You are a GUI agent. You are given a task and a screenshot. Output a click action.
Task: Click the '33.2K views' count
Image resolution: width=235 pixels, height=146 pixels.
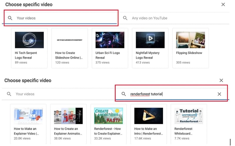coord(103,139)
